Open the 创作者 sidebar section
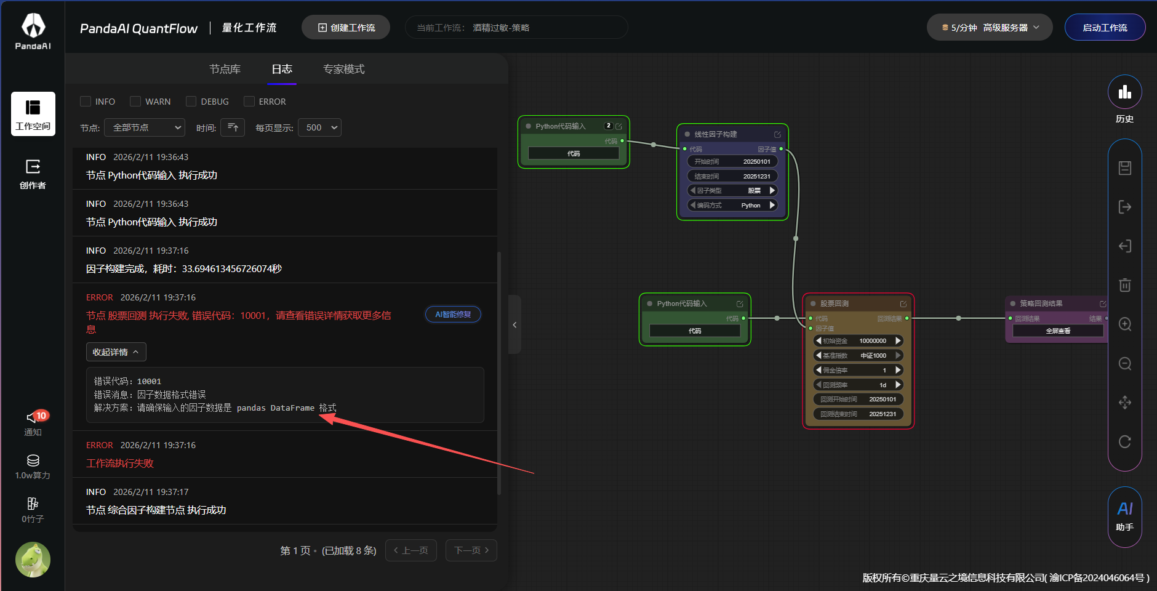The height and width of the screenshot is (591, 1157). pos(33,174)
